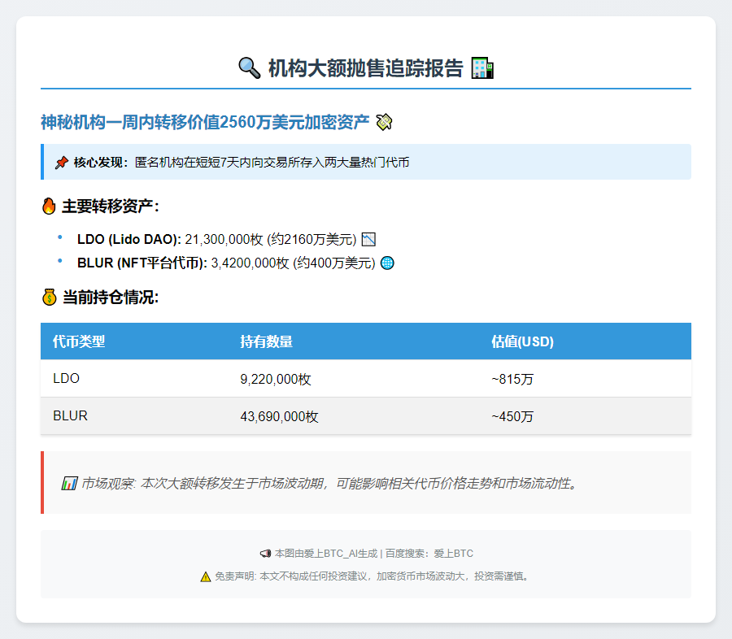Click the money-with-wings icon beside the subtitle
The image size is (732, 639).
[384, 122]
